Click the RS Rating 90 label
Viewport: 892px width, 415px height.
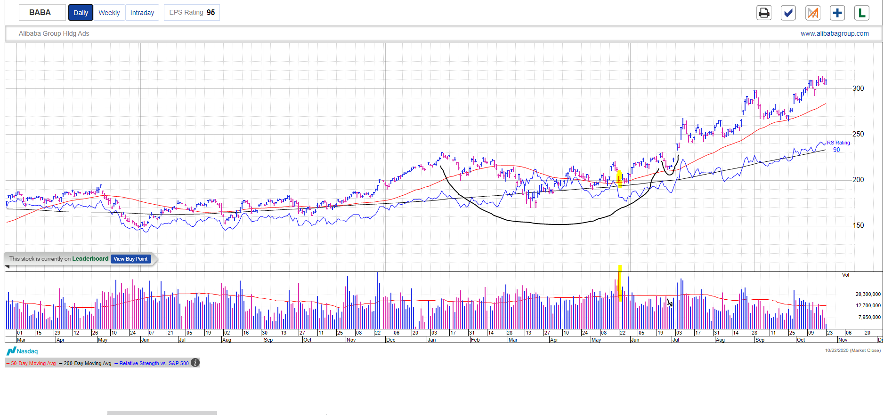point(838,146)
